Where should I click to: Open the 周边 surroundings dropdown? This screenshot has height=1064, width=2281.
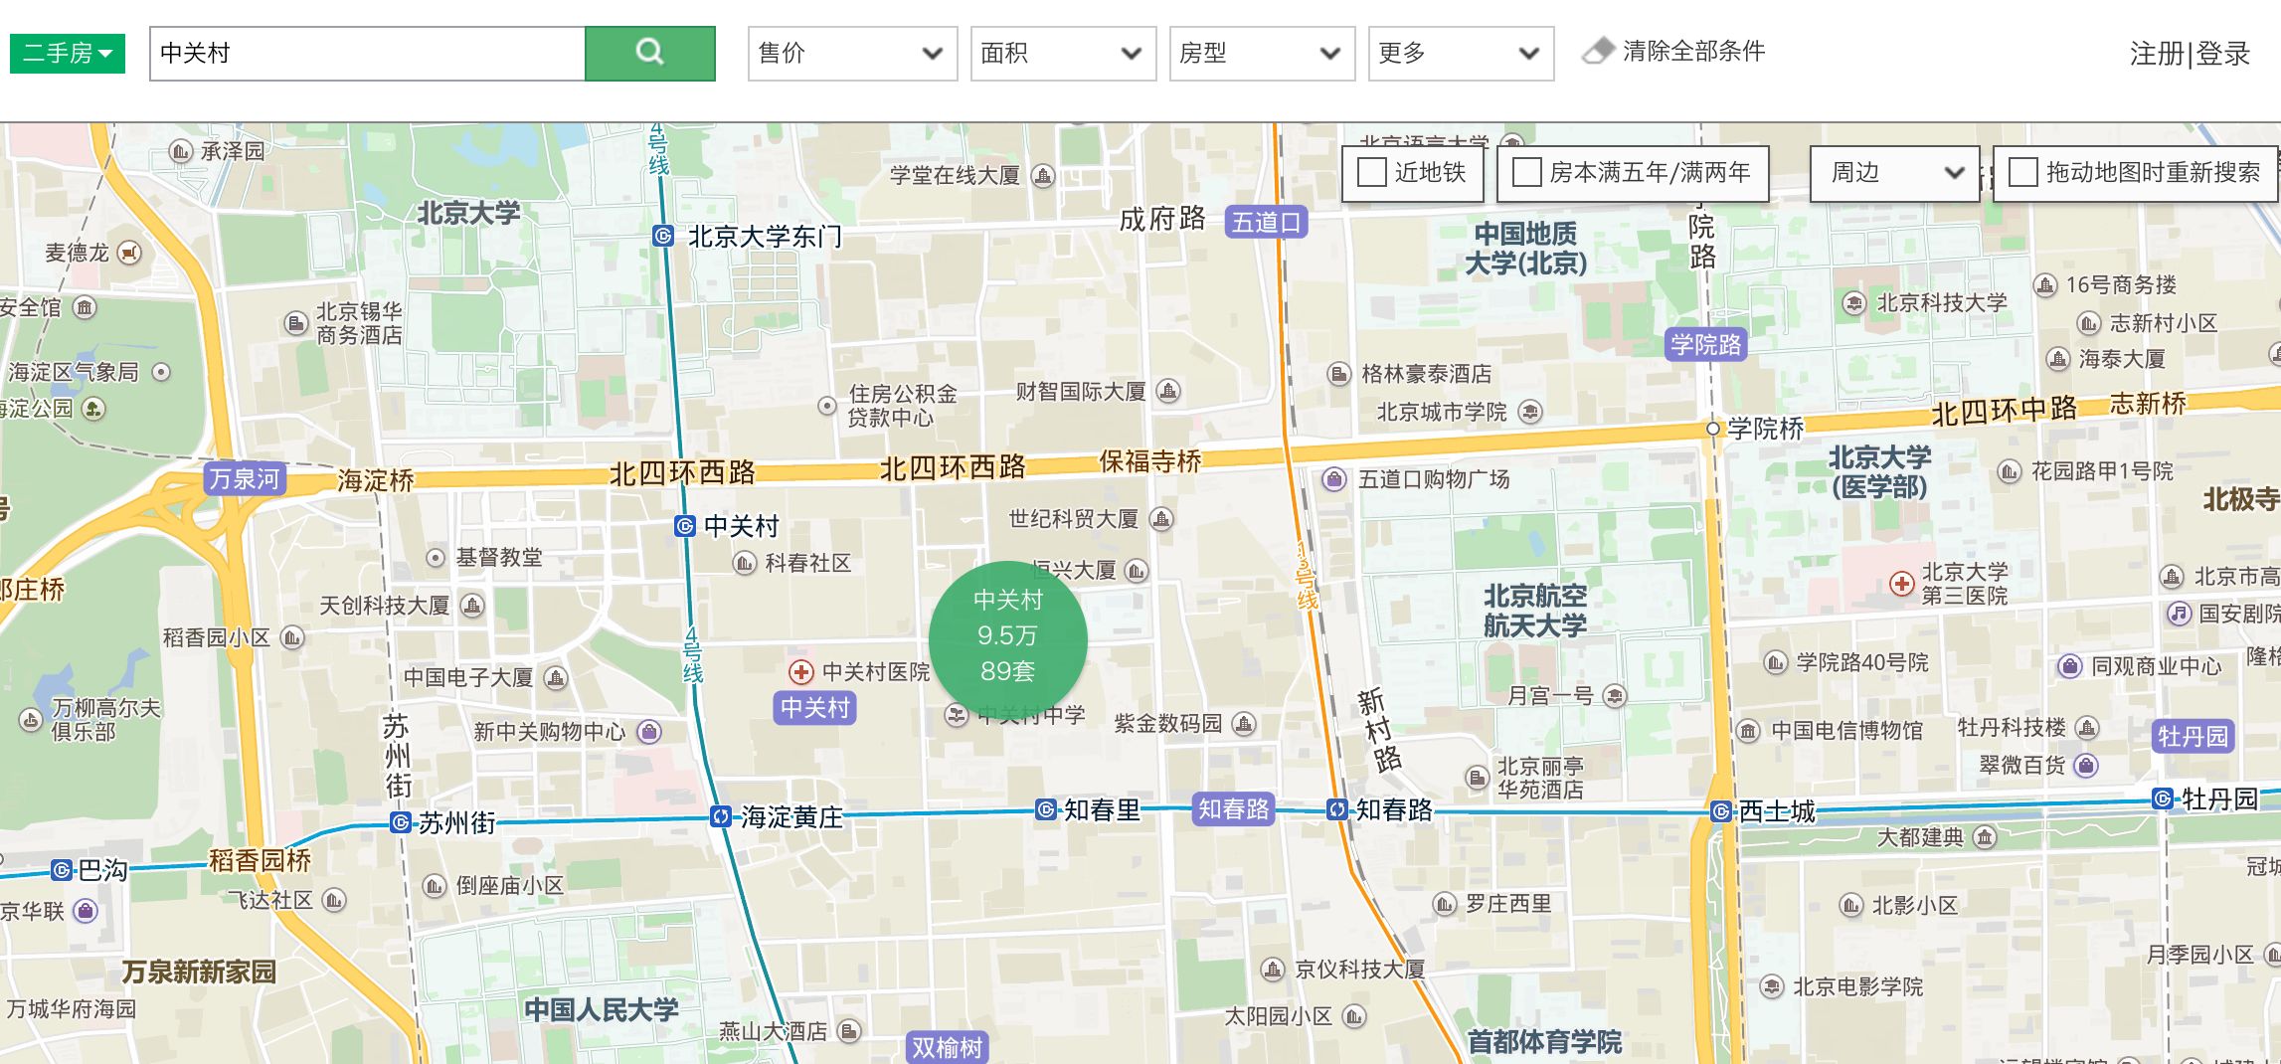(1895, 173)
